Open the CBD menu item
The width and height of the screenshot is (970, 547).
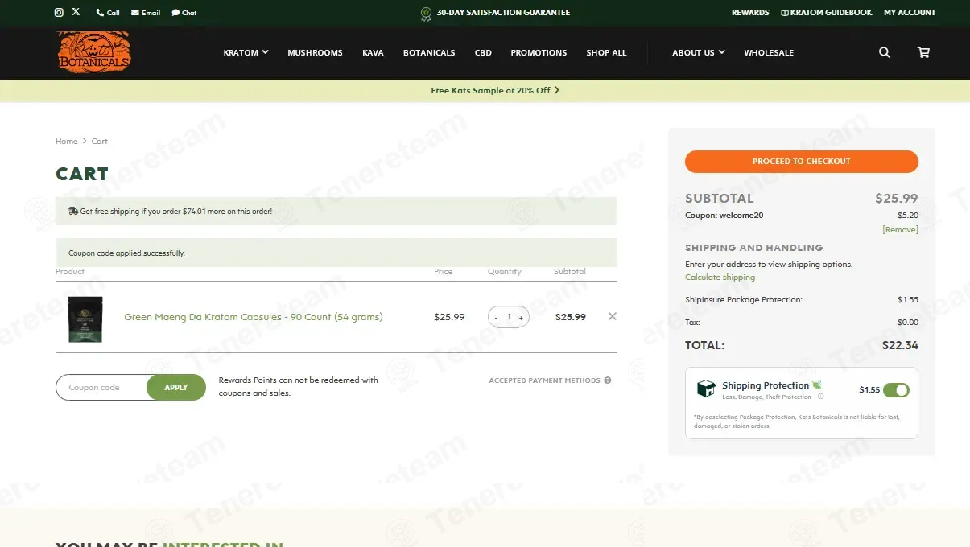pos(483,52)
